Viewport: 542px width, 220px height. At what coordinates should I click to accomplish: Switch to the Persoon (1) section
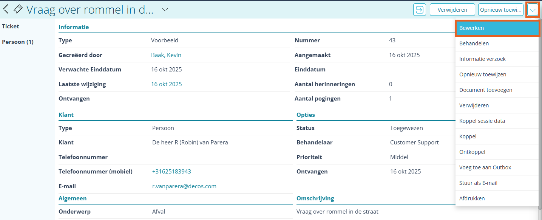pyautogui.click(x=18, y=42)
